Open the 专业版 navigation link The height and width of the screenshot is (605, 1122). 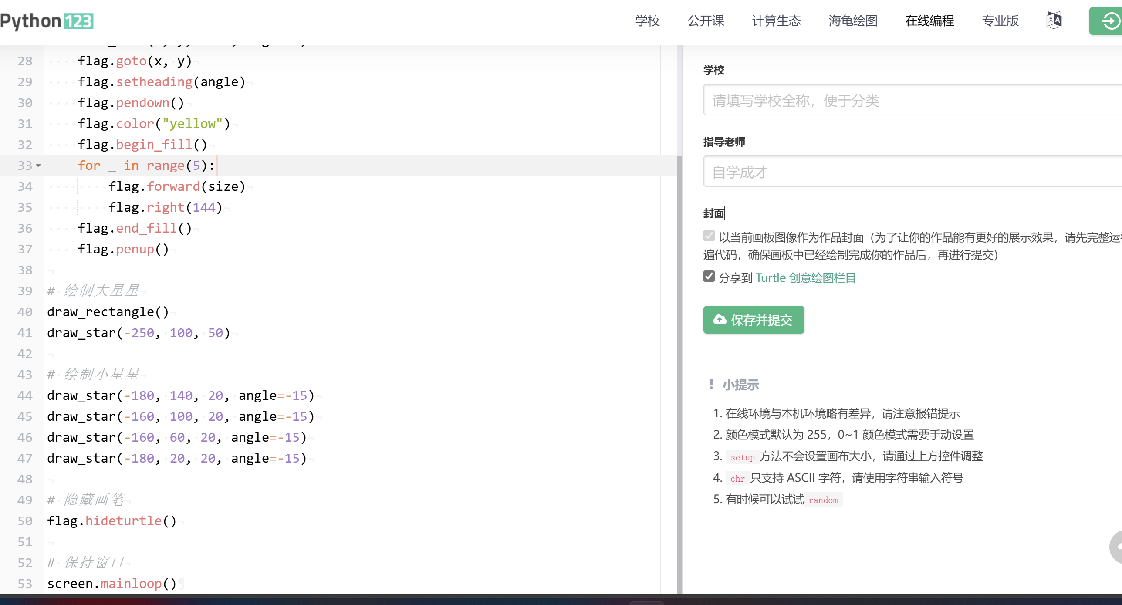click(1000, 21)
